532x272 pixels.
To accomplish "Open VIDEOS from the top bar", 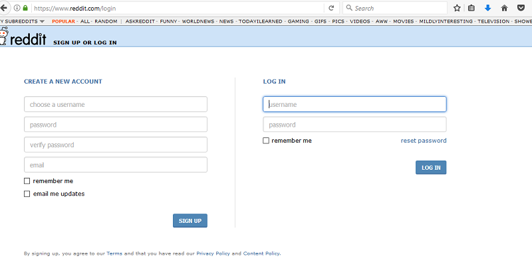I will pos(360,21).
